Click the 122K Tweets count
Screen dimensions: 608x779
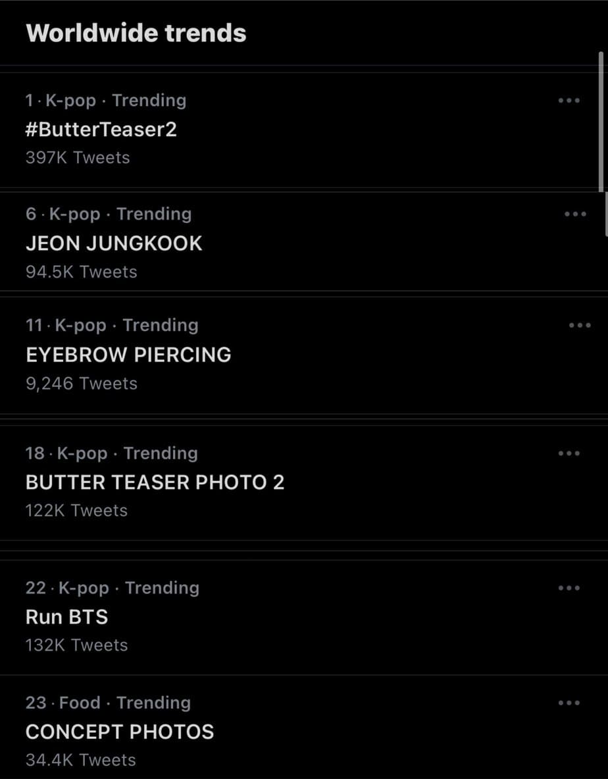[76, 511]
